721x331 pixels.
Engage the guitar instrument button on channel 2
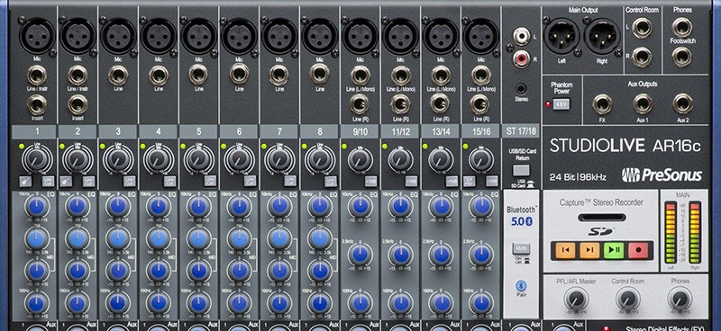[65, 182]
